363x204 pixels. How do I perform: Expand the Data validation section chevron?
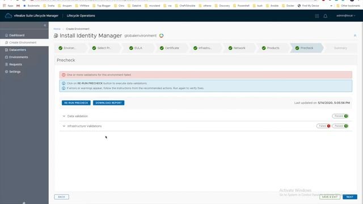(x=64, y=116)
